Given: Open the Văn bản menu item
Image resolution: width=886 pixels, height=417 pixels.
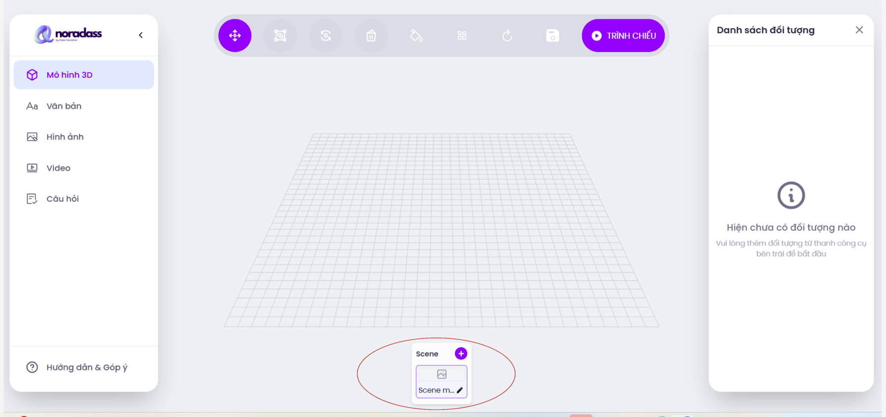Looking at the screenshot, I should [84, 106].
